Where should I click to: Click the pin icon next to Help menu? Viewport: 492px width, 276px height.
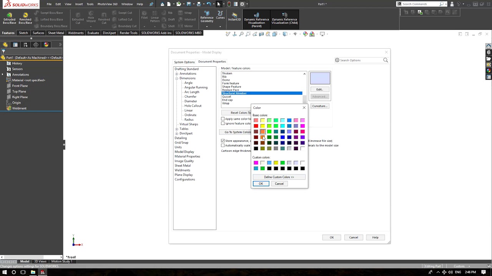(151, 4)
